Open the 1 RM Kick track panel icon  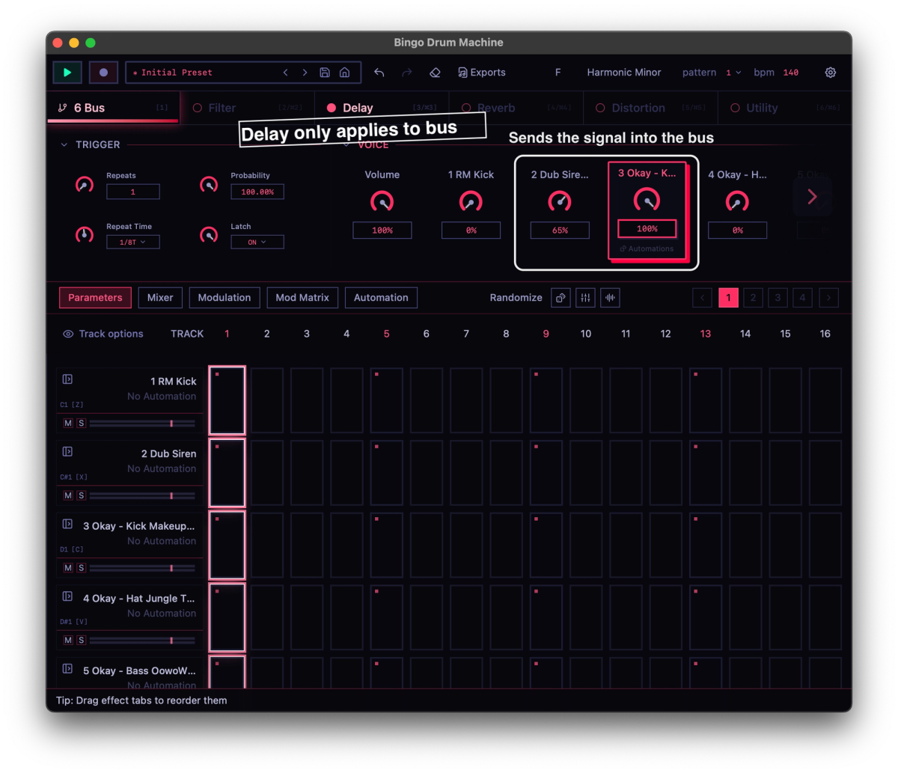(67, 379)
